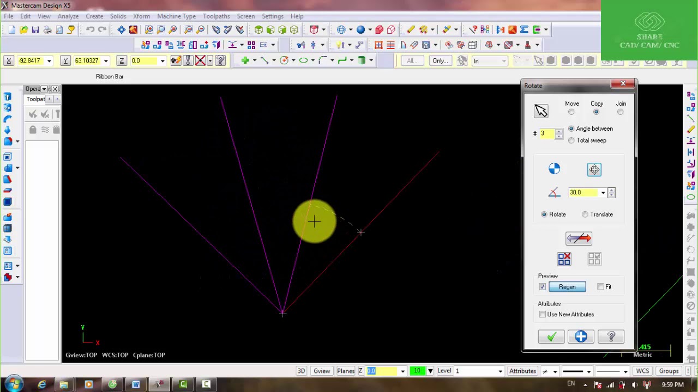Open the 'In' selection mode dropdown
This screenshot has width=698, height=392.
(503, 61)
